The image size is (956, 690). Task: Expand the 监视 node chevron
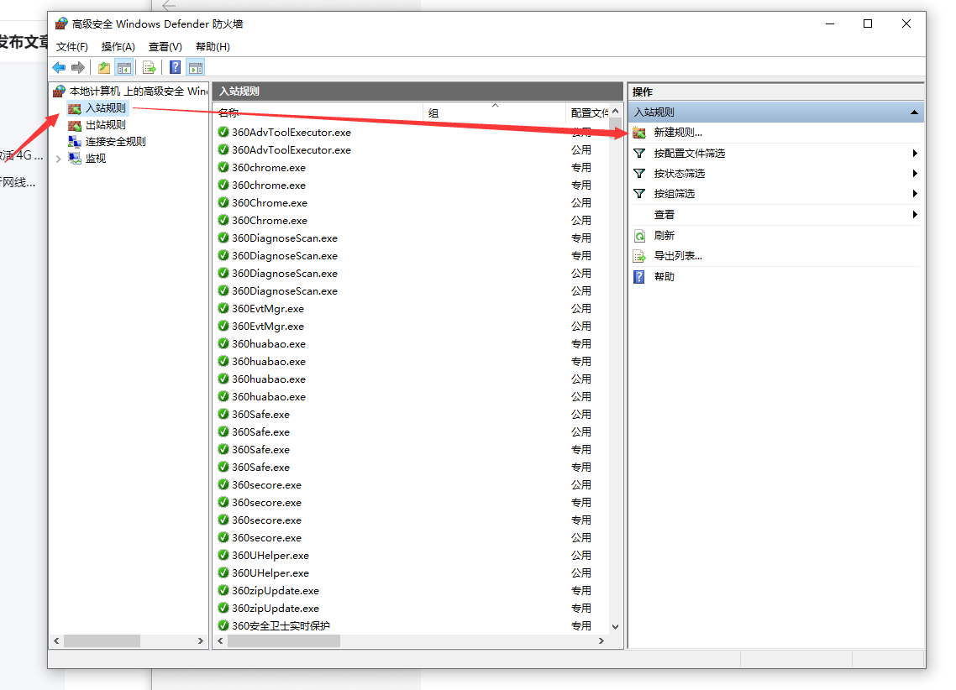(x=59, y=159)
